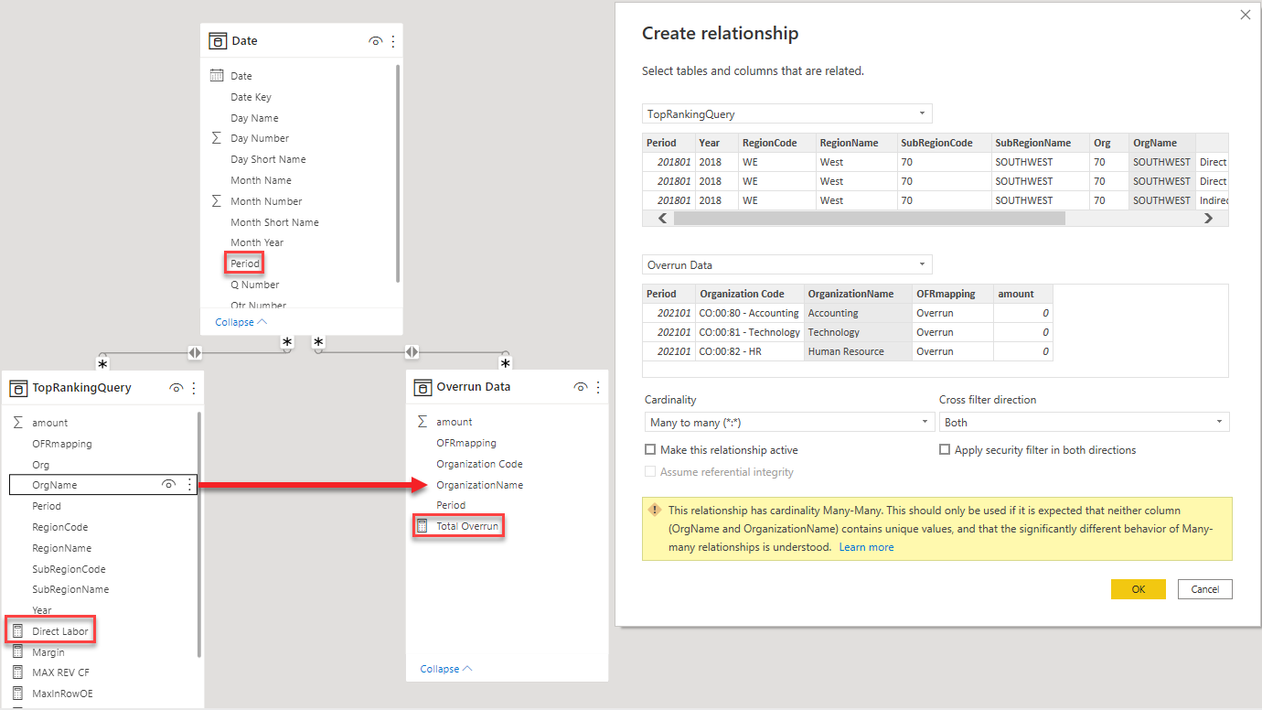Click the TopRankingQuery table header icon
The width and height of the screenshot is (1262, 710).
(17, 388)
